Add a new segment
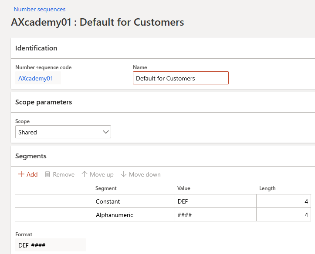 pyautogui.click(x=28, y=174)
